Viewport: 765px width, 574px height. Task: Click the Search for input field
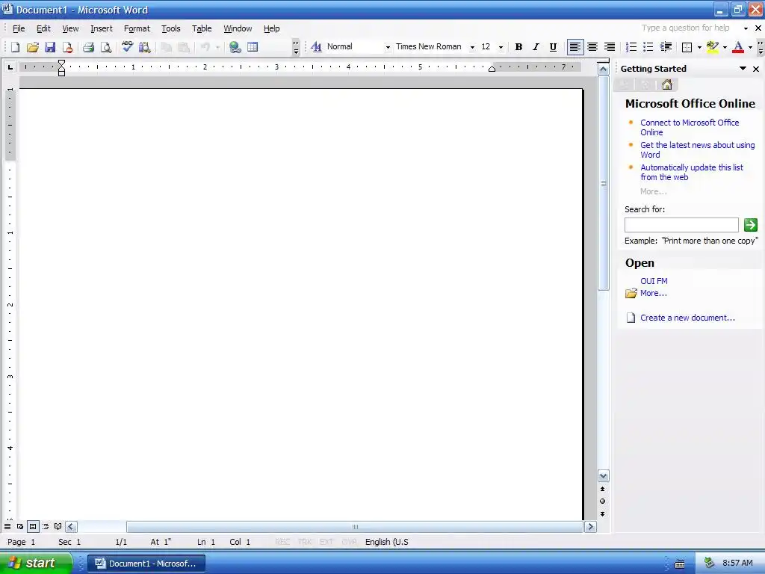pos(681,225)
